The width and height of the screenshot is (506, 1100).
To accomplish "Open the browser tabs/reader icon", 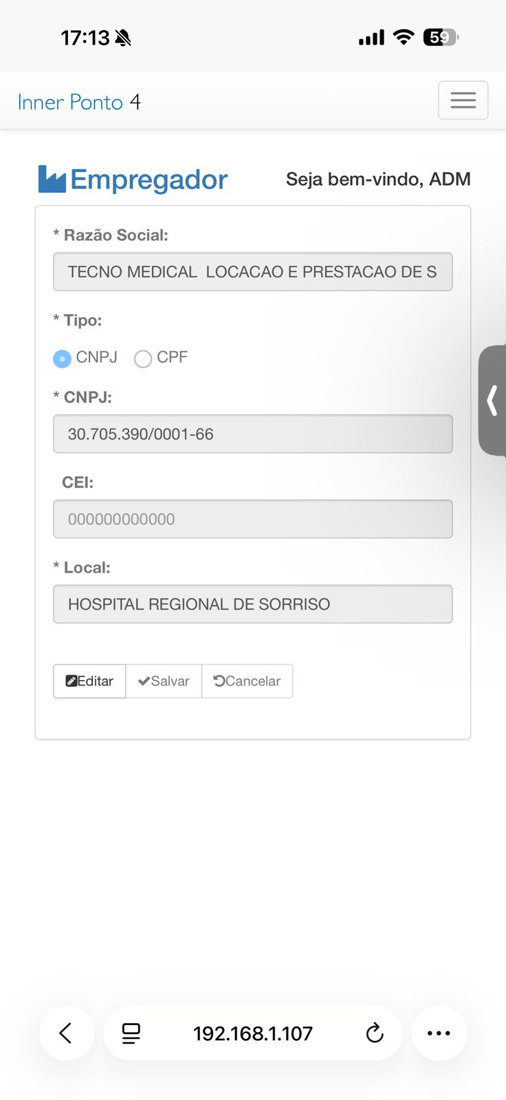I will click(131, 1033).
